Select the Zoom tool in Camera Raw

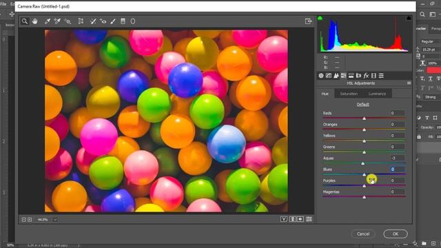point(25,21)
